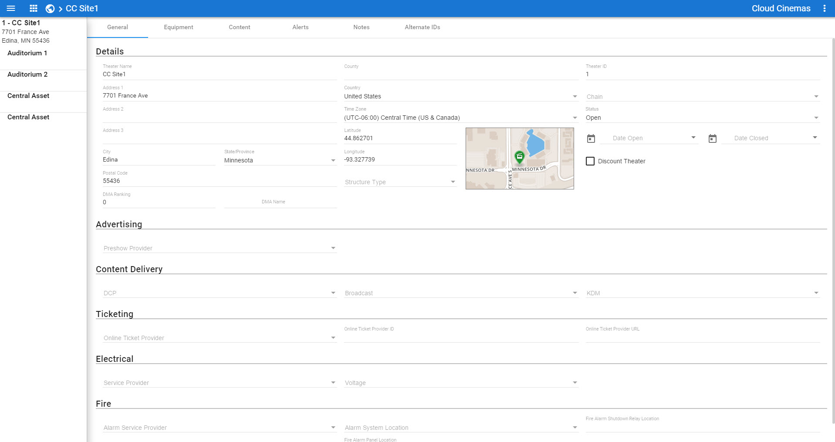Open the Time Zone dropdown
835x442 pixels.
pyautogui.click(x=460, y=118)
